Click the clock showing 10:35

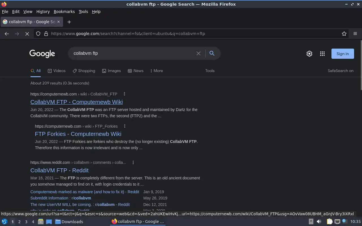click(355, 222)
